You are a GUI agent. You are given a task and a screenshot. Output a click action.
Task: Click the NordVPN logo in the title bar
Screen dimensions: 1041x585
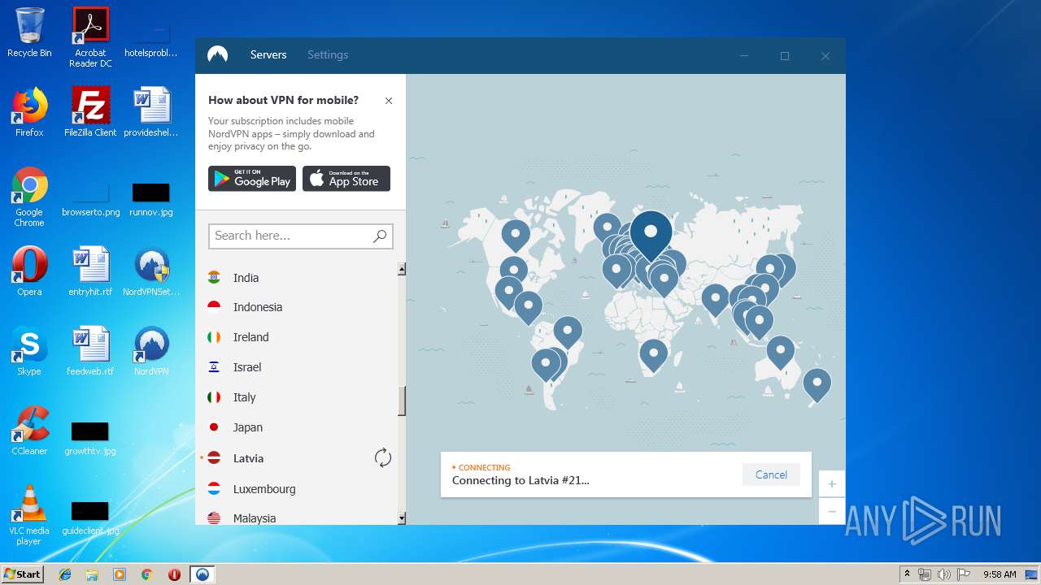(217, 54)
